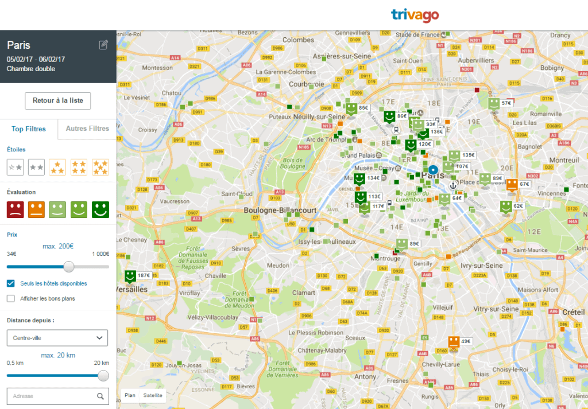The image size is (588, 409).
Task: Click the Paris destination title
Action: point(18,45)
